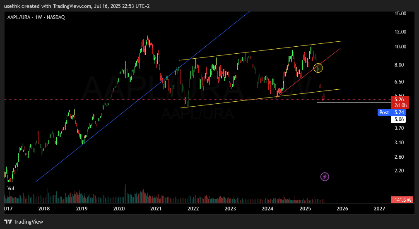The image size is (419, 229).
Task: Click the 15.00 price axis value
Action: (400, 14)
